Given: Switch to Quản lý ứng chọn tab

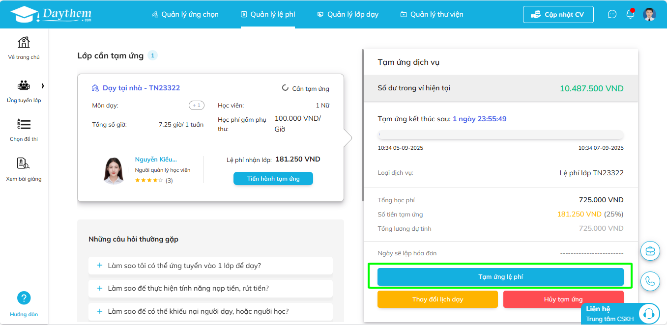Looking at the screenshot, I should [185, 14].
